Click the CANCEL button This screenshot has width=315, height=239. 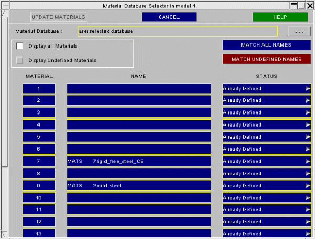coord(169,17)
